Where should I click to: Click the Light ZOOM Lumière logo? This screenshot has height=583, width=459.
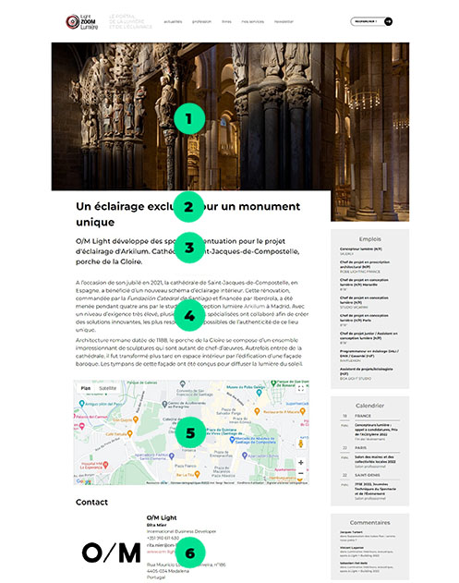point(82,22)
